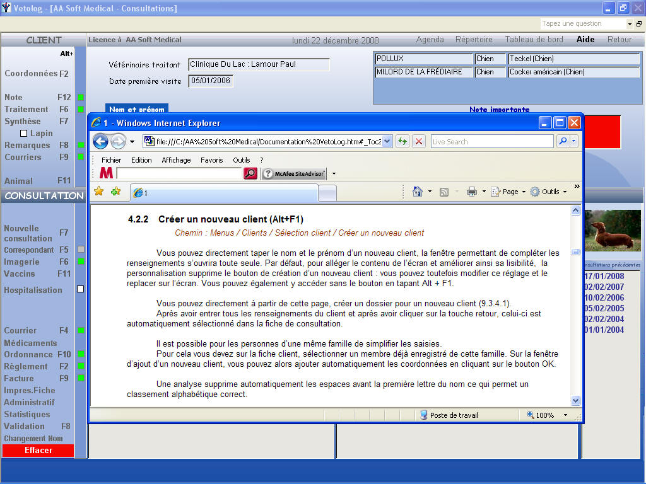Image resolution: width=646 pixels, height=484 pixels.
Task: Expand the address bar dropdown
Action: [x=387, y=142]
